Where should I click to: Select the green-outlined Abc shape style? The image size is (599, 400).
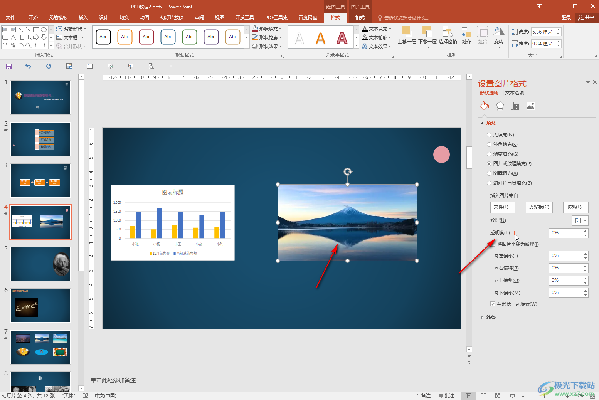tap(190, 37)
